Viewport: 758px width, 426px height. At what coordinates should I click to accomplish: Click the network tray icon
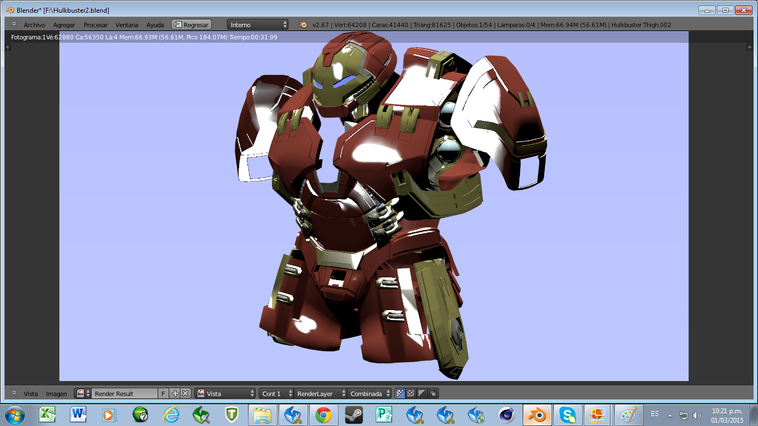[684, 415]
